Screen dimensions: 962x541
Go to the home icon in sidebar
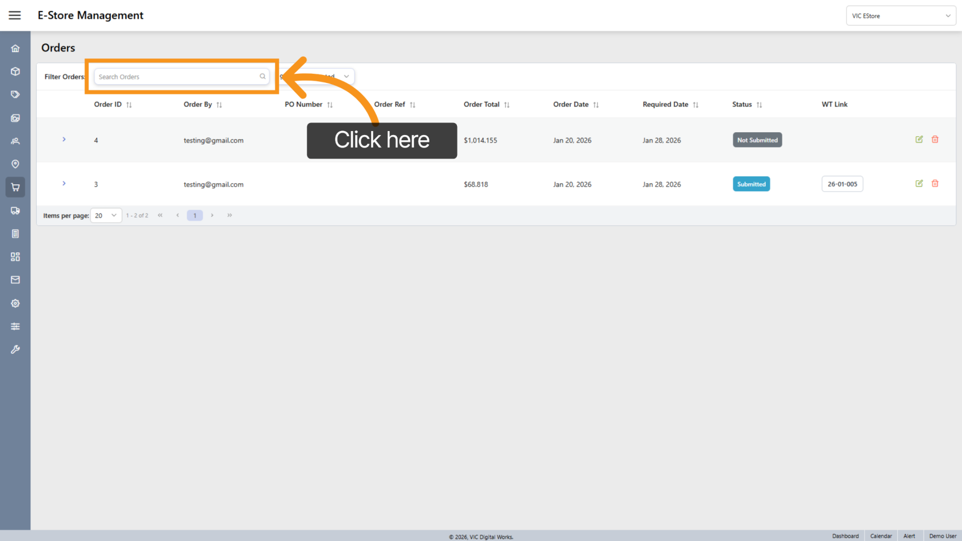[15, 49]
